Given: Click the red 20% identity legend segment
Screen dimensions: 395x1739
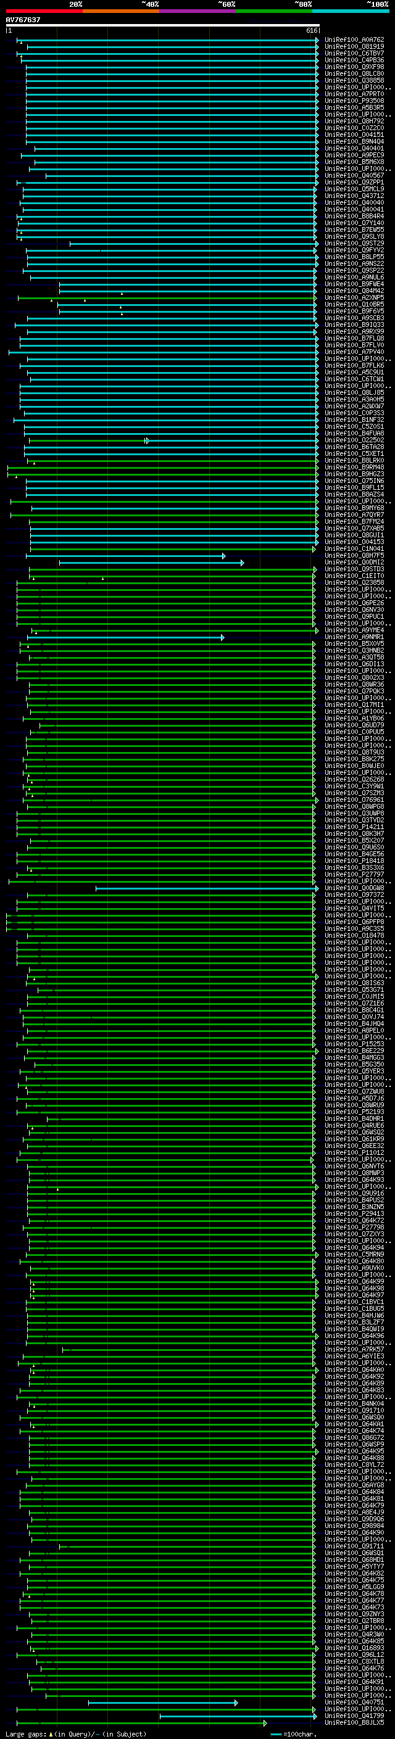Looking at the screenshot, I should click(x=44, y=11).
